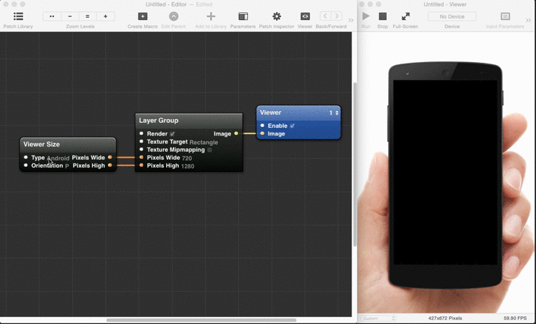Open the Patch Library

pyautogui.click(x=18, y=16)
